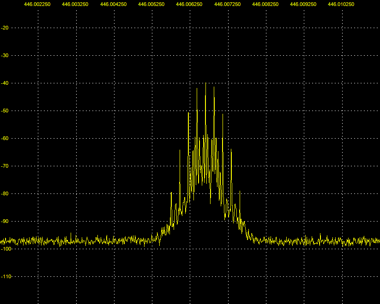This screenshot has height=304, width=380.
Task: Click the 446.003250 frequency label
Action: coord(75,4)
